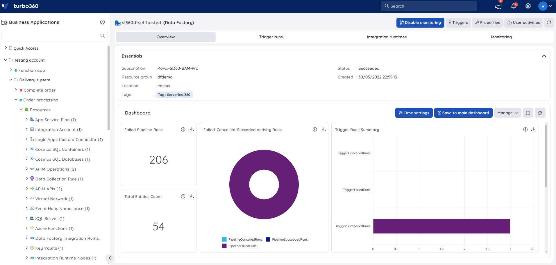This screenshot has height=265, width=556.
Task: Expand the Function app node
Action: click(11, 70)
